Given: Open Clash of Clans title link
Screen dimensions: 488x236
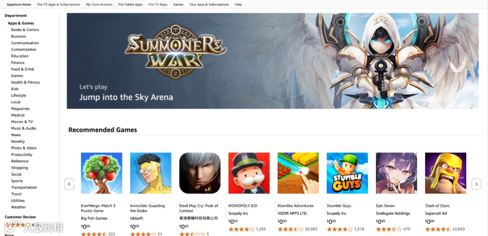Looking at the screenshot, I should (437, 206).
